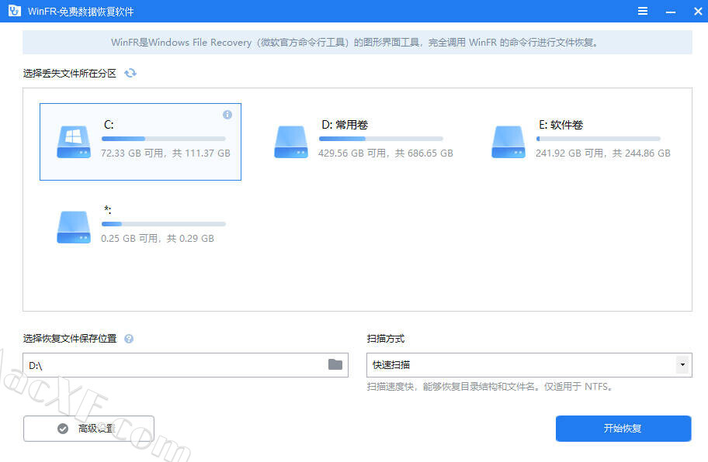This screenshot has height=462, width=708.
Task: Select the unnamed *: partition icon
Action: (73, 228)
